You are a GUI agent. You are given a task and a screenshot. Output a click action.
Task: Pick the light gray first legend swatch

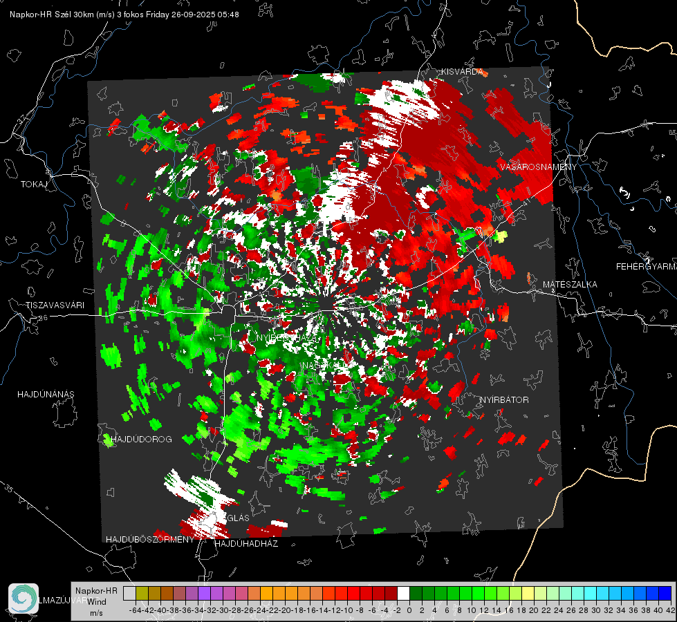tap(129, 593)
